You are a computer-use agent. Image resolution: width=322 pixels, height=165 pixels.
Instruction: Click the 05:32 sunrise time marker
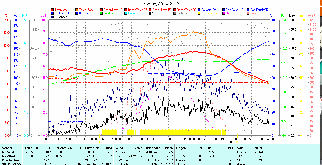click(95, 142)
